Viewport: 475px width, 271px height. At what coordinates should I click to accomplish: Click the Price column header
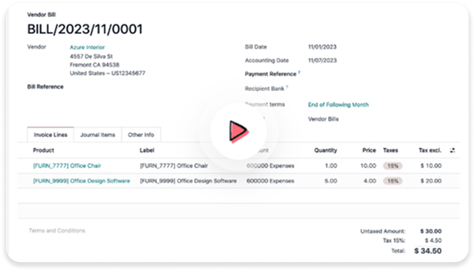(369, 150)
